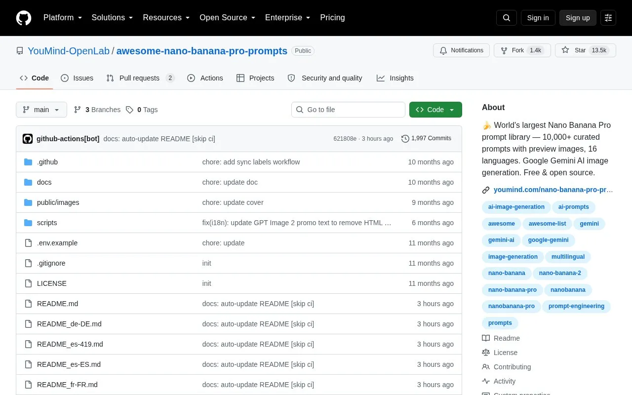
Task: Switch to the Issues tab
Action: [x=77, y=78]
